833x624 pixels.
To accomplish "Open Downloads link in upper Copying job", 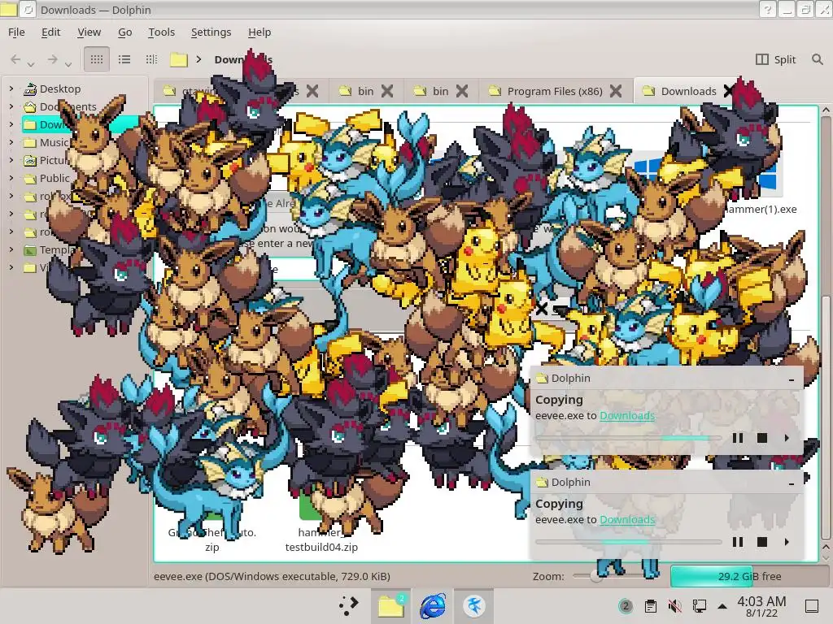I will pos(627,415).
